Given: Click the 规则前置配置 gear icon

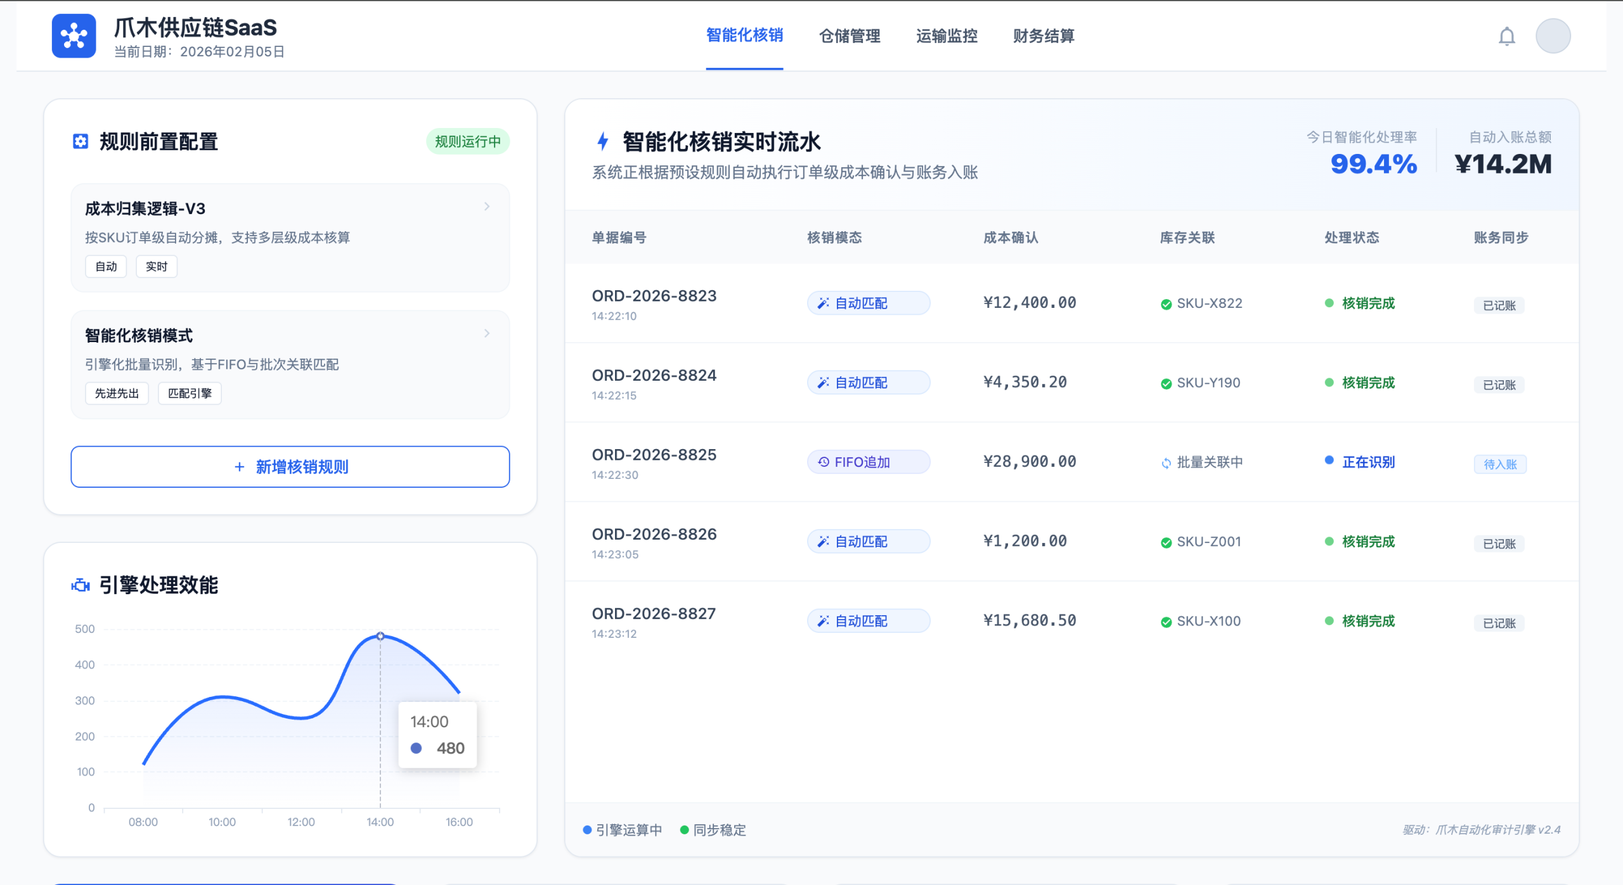Looking at the screenshot, I should click(81, 141).
